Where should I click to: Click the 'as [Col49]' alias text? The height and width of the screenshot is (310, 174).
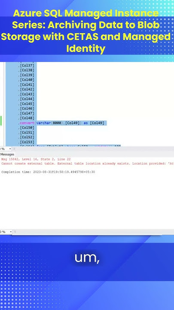pyautogui.click(x=94, y=123)
